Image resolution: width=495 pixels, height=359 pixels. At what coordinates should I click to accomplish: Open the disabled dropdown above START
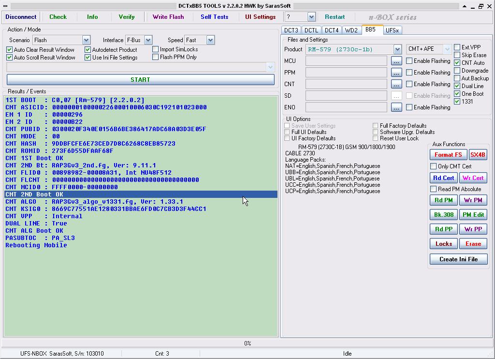click(270, 67)
